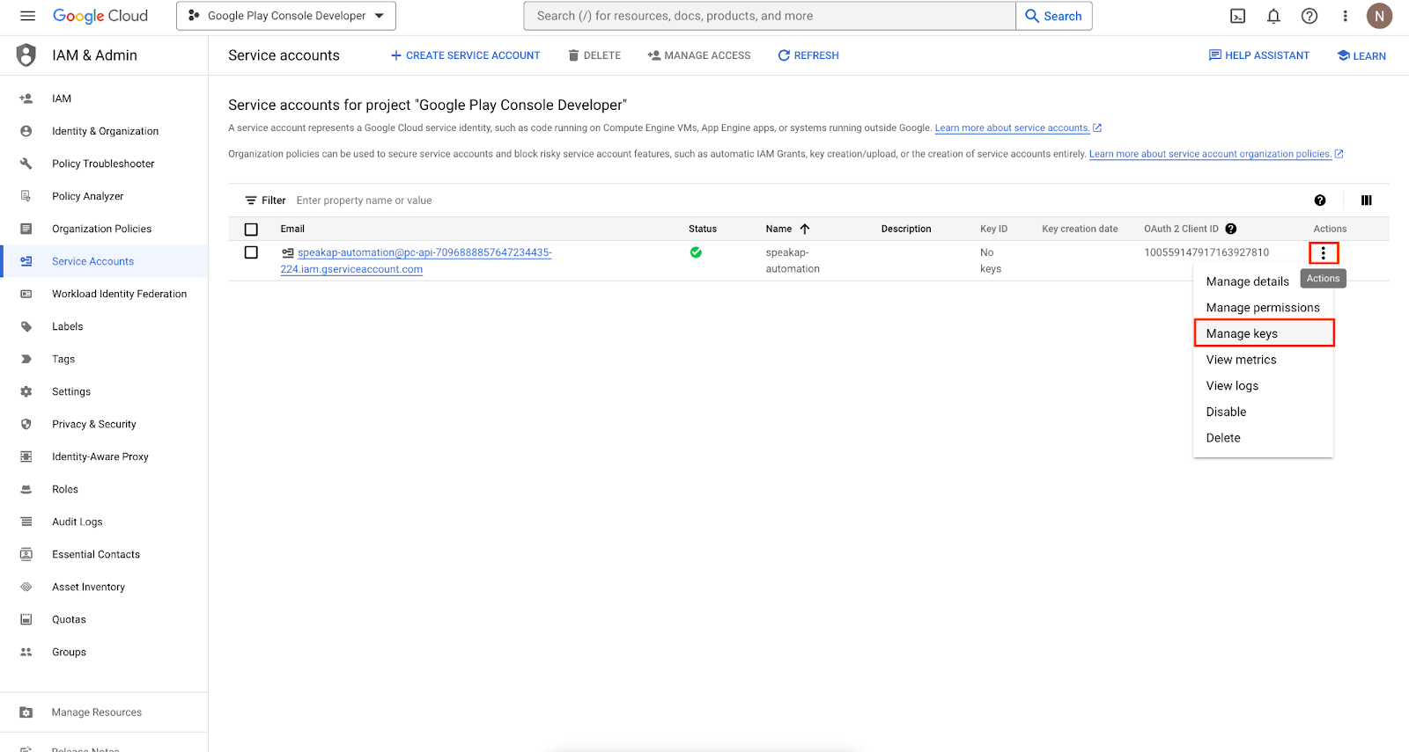Click the Workload Identity Federation icon
1409x752 pixels.
(26, 294)
